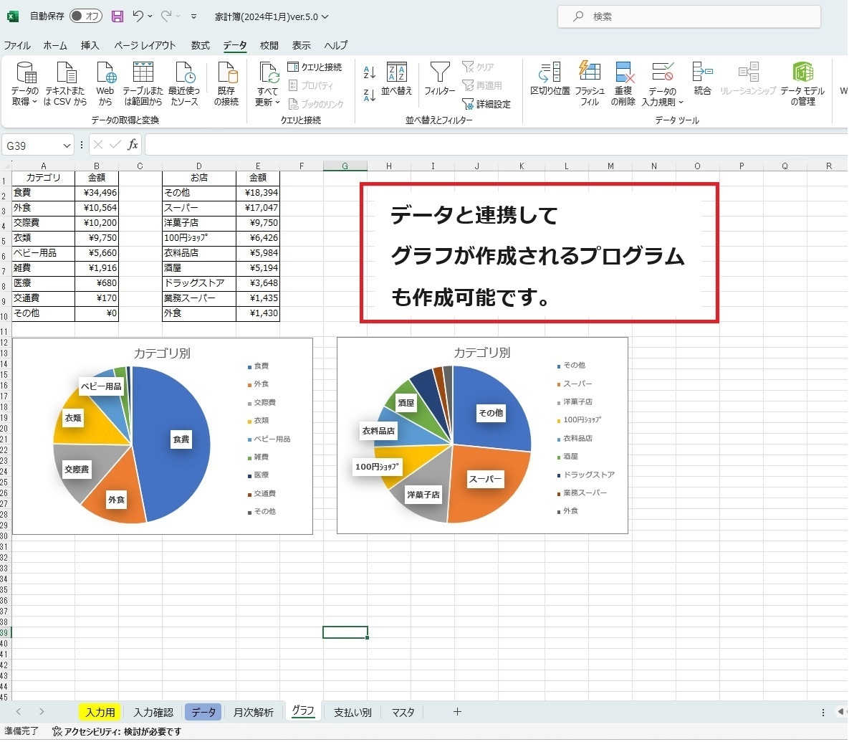The height and width of the screenshot is (742, 849).
Task: Click 洋菓子店 legend swatch in right chart
Action: tap(559, 403)
